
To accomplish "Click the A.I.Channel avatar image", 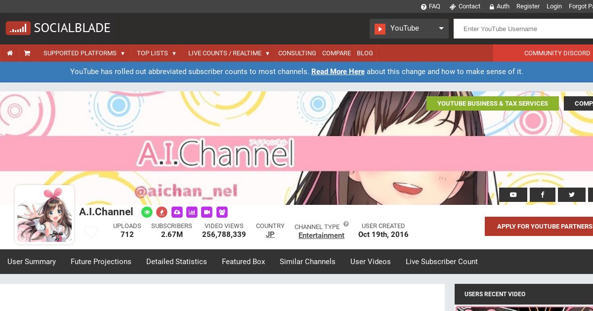I will [x=44, y=215].
